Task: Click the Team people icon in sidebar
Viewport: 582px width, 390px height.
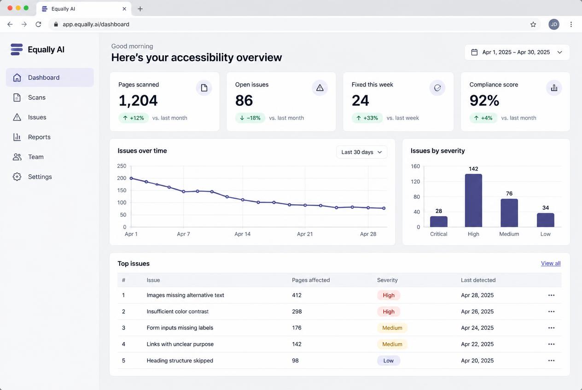Action: pyautogui.click(x=17, y=156)
